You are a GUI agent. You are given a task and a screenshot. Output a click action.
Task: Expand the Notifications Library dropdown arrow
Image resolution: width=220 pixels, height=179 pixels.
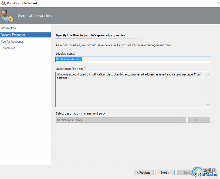pos(184,120)
